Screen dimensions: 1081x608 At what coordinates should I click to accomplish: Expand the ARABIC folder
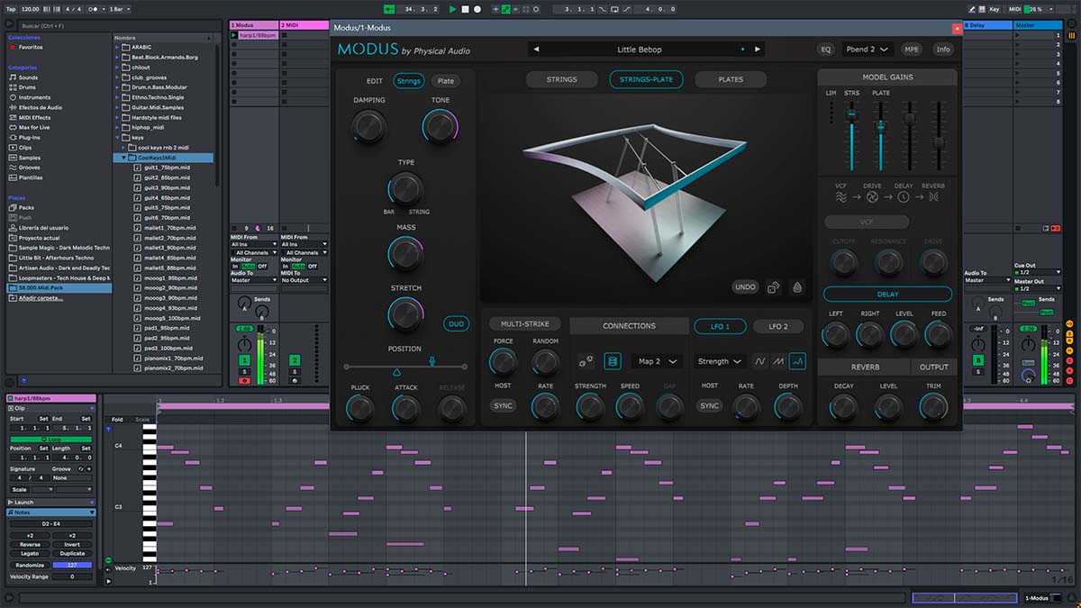117,48
